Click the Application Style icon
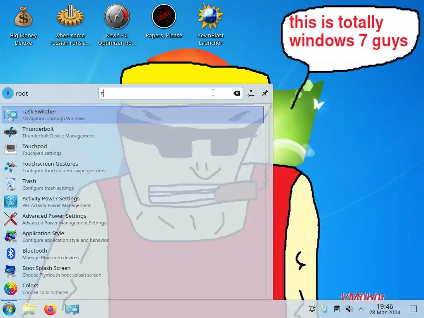The width and height of the screenshot is (424, 318). point(11,236)
